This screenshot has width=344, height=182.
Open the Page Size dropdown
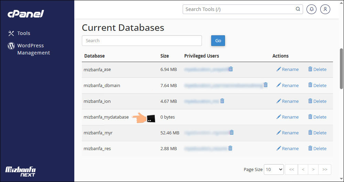pyautogui.click(x=274, y=169)
